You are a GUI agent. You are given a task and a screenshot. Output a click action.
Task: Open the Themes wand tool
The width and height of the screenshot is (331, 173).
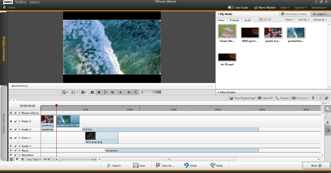click(282, 98)
